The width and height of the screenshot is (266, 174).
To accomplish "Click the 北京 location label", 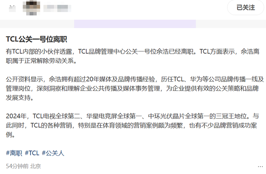I will pos(35,166).
